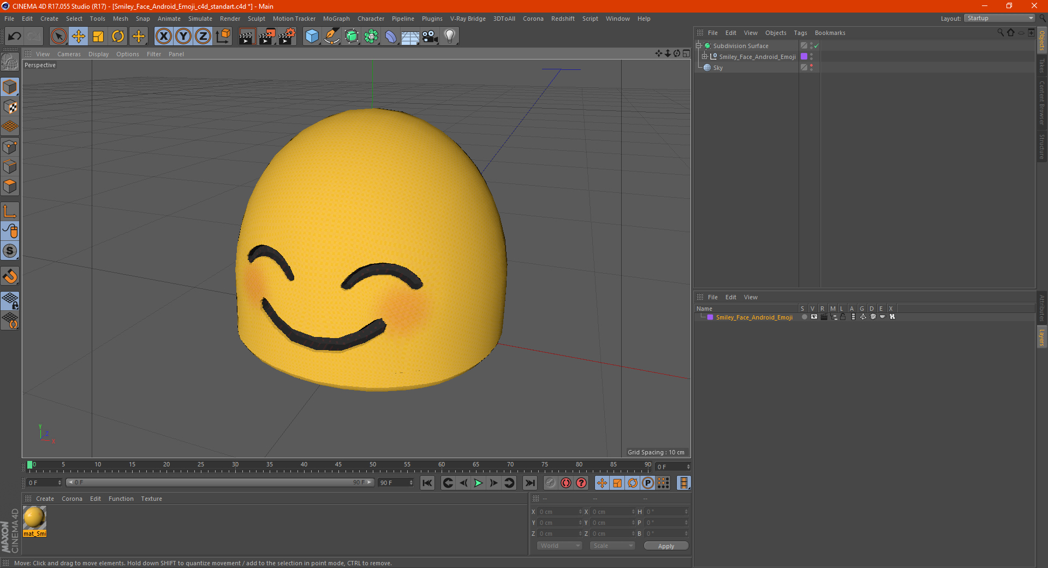Open the Scale mode dropdown
The image size is (1048, 568).
pyautogui.click(x=612, y=546)
